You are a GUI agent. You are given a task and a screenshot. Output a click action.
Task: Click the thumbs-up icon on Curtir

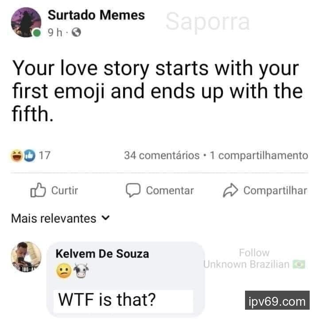coord(38,191)
